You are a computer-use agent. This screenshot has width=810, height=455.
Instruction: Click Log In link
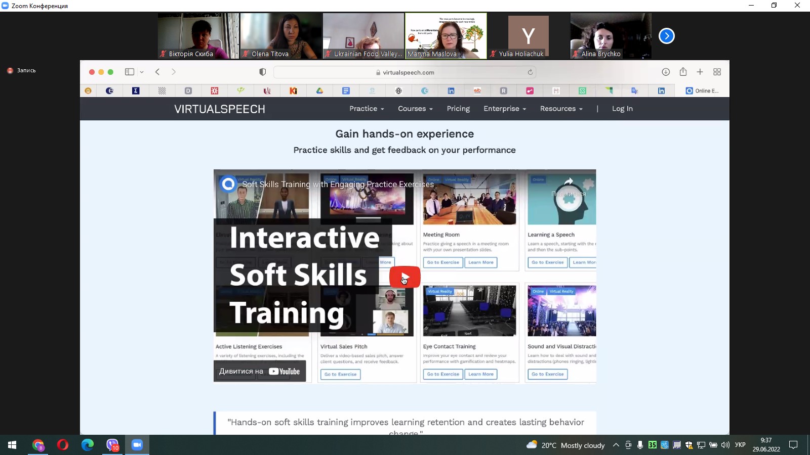coord(622,109)
